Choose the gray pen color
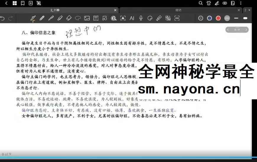257x162 pixels. pos(227,18)
